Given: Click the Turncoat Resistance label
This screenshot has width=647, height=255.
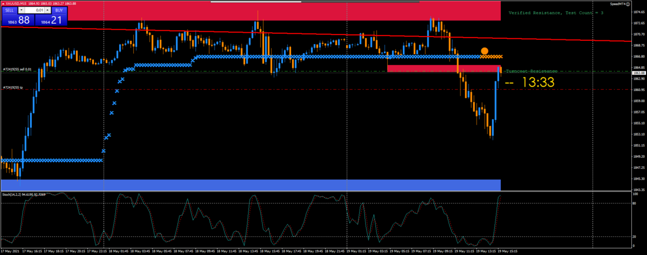Looking at the screenshot, I should [x=531, y=71].
